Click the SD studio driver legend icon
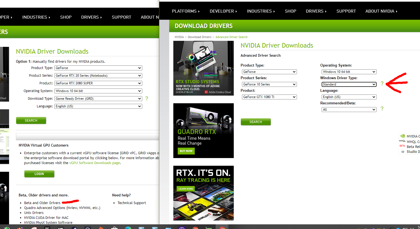420x229 pixels. tap(403, 151)
